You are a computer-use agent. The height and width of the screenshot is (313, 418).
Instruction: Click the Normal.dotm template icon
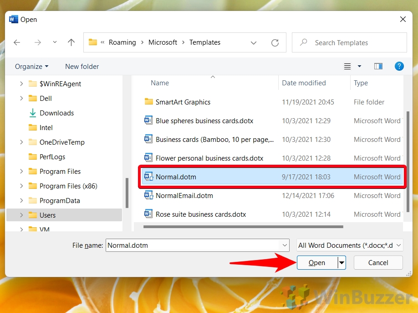(x=148, y=176)
